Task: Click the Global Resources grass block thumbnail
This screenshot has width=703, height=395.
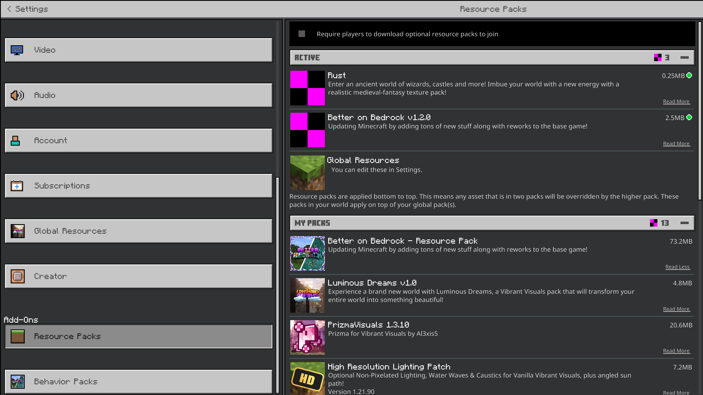Action: pos(307,173)
